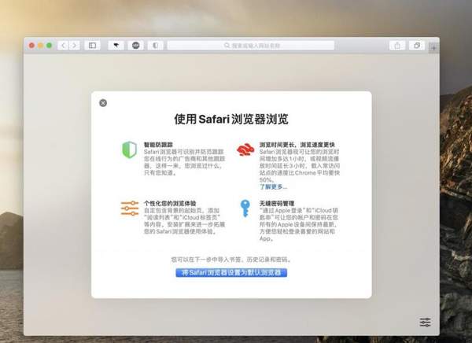Image resolution: width=472 pixels, height=343 pixels.
Task: Click the orange sliders personalization icon
Action: pyautogui.click(x=130, y=208)
